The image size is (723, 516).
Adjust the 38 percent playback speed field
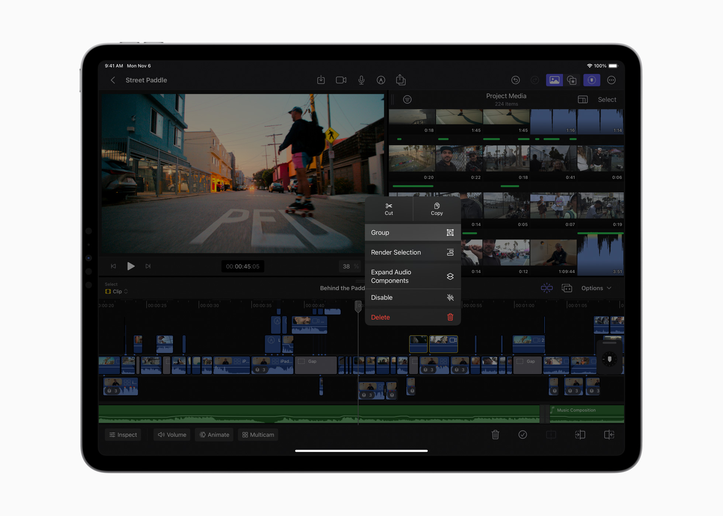pyautogui.click(x=350, y=266)
